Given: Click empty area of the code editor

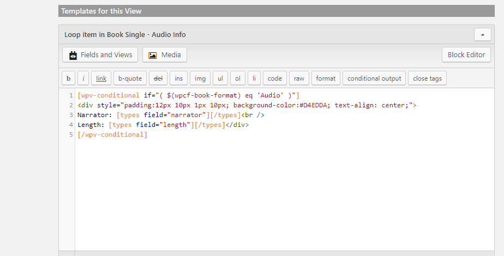Looking at the screenshot, I should [285, 196].
